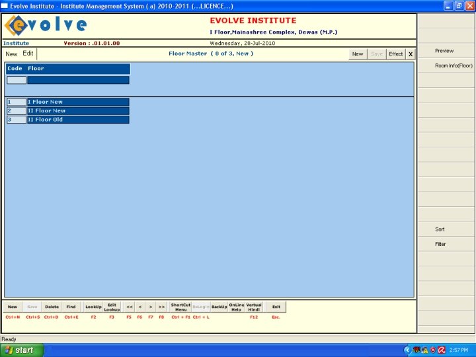Go to next record with > button
The height and width of the screenshot is (357, 476).
pyautogui.click(x=151, y=307)
